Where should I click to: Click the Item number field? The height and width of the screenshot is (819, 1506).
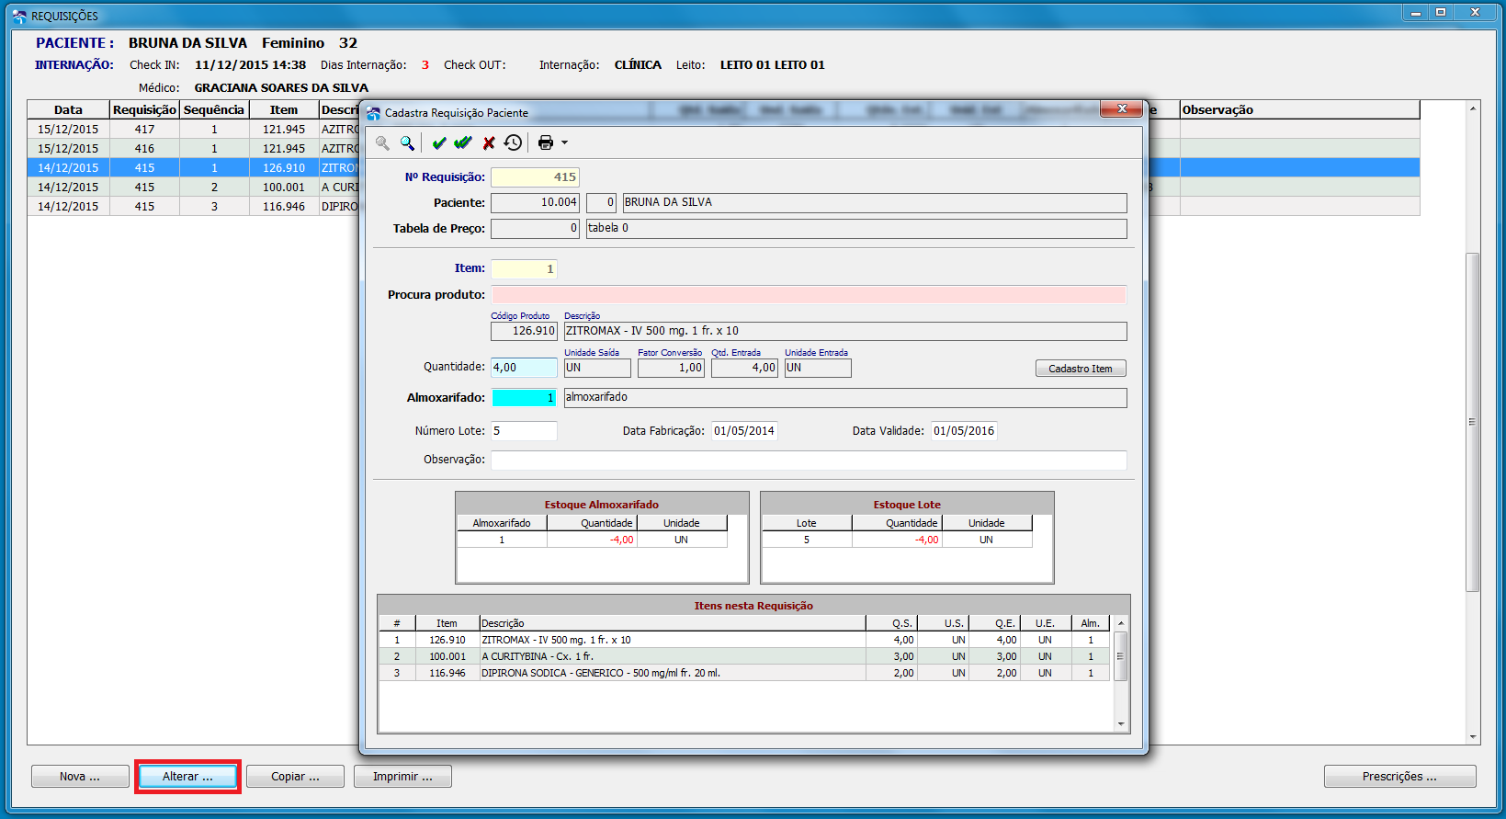pyautogui.click(x=524, y=269)
